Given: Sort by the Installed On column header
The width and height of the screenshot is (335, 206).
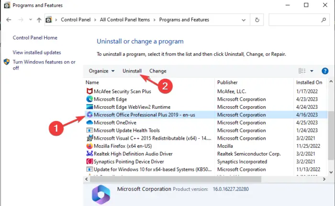Looking at the screenshot, I should pos(310,82).
